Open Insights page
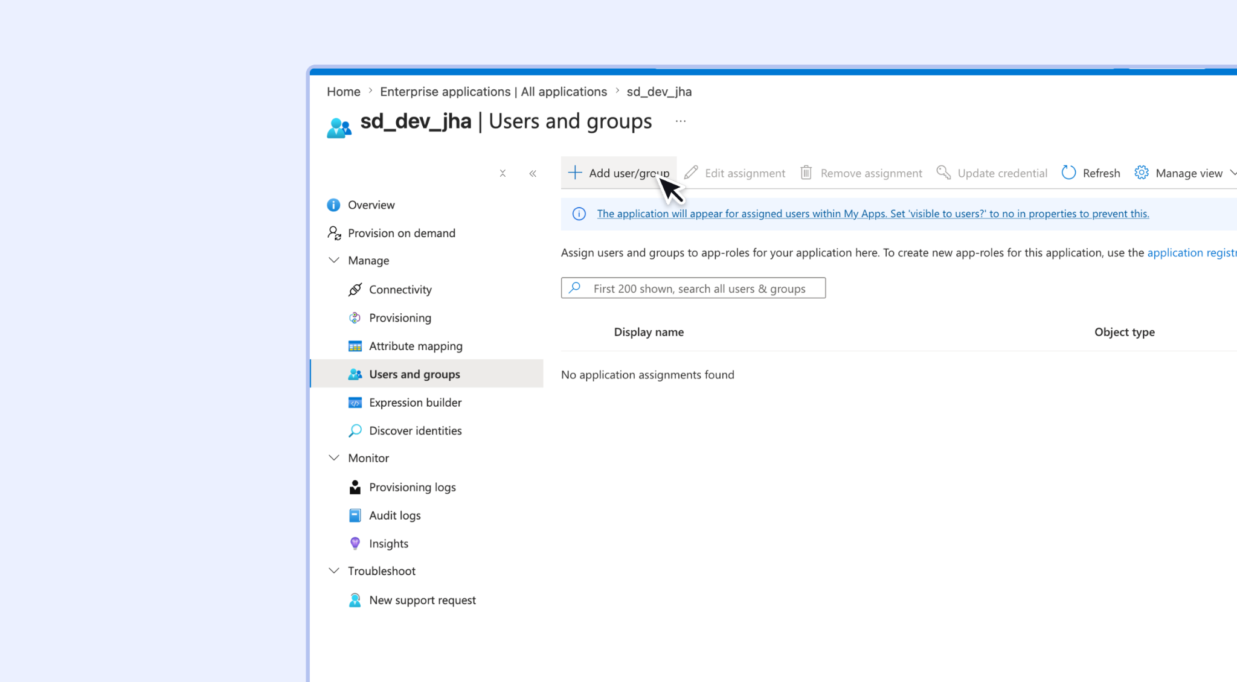This screenshot has height=682, width=1237. [388, 544]
